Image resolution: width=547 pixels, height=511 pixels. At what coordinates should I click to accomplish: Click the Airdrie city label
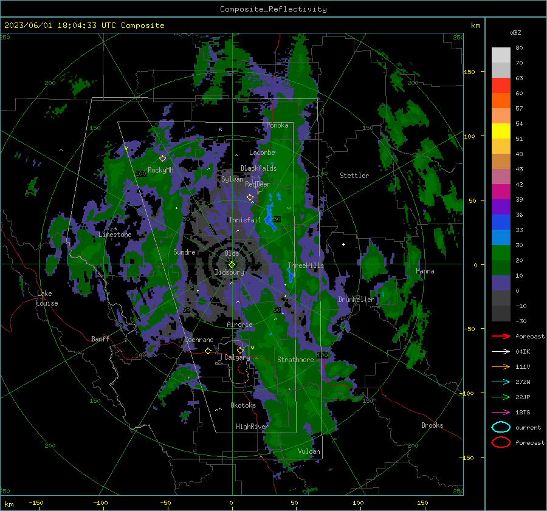[239, 324]
